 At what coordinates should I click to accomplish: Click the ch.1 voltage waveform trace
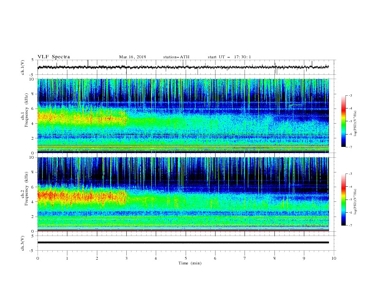pos(183,67)
